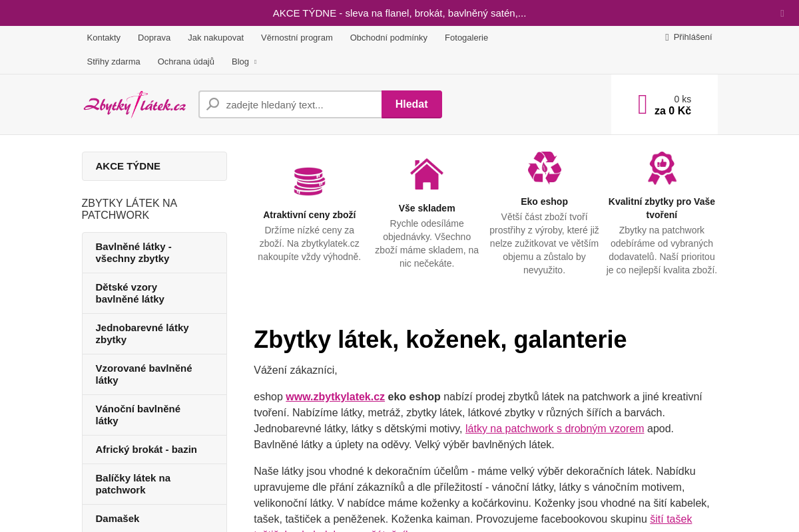Click the Zbytky látek.cz logo
The image size is (799, 532).
click(x=134, y=104)
